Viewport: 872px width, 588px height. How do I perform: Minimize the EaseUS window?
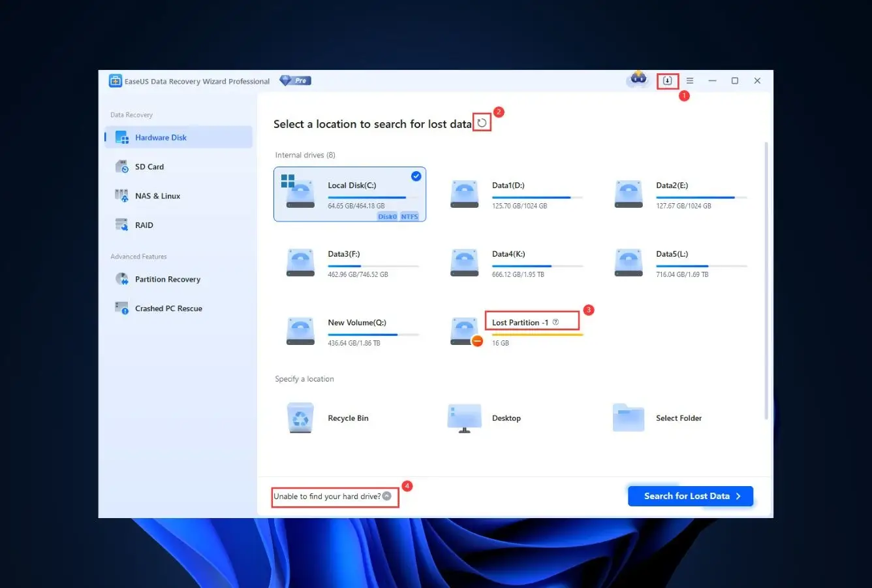pos(713,81)
